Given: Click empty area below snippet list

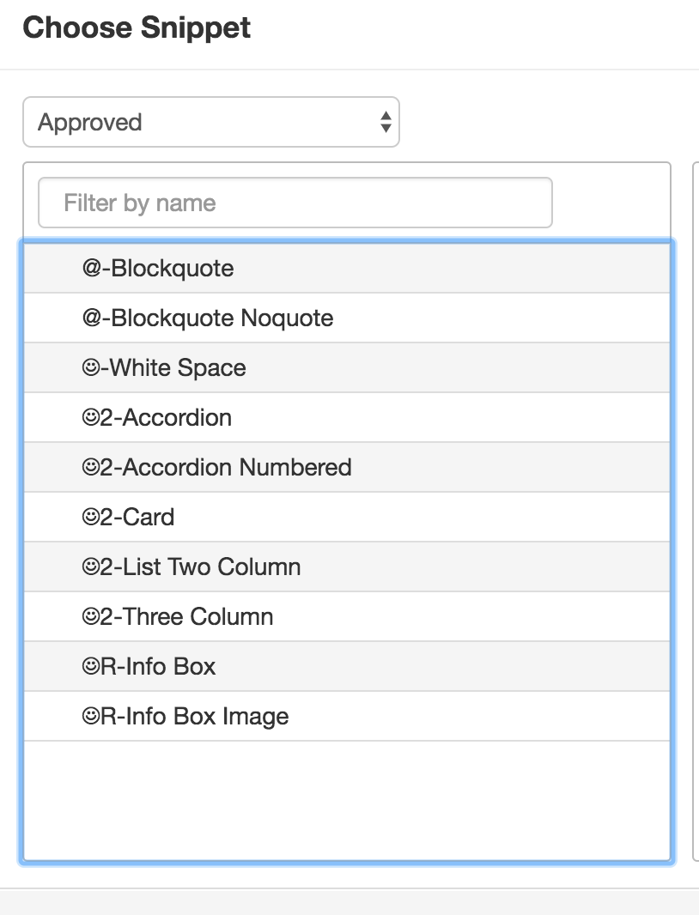Looking at the screenshot, I should point(347,800).
